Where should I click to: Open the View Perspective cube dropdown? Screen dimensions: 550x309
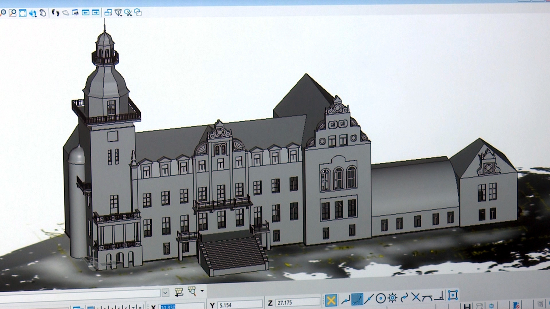tap(118, 12)
